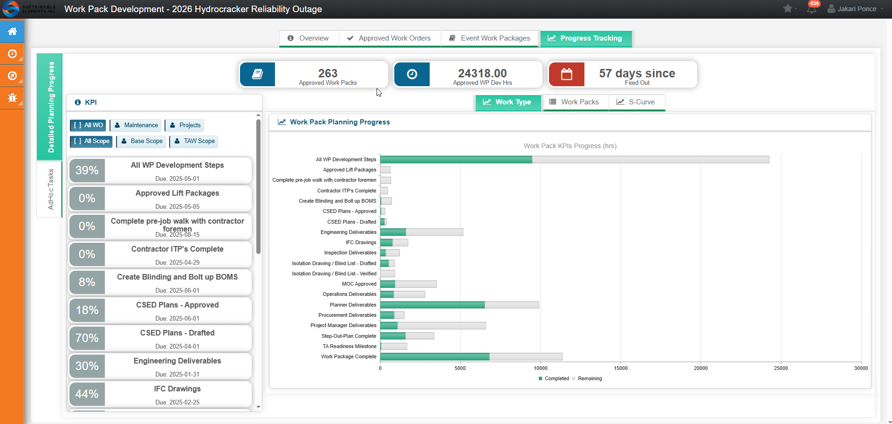The width and height of the screenshot is (892, 424).
Task: Select the Projects filter
Action: (x=185, y=125)
